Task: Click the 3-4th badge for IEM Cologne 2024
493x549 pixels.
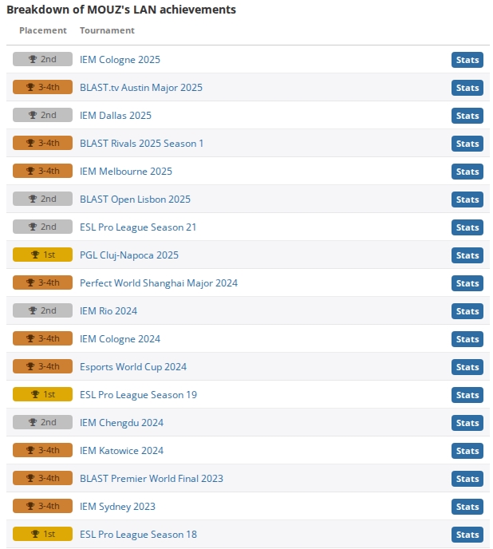Action: tap(43, 338)
